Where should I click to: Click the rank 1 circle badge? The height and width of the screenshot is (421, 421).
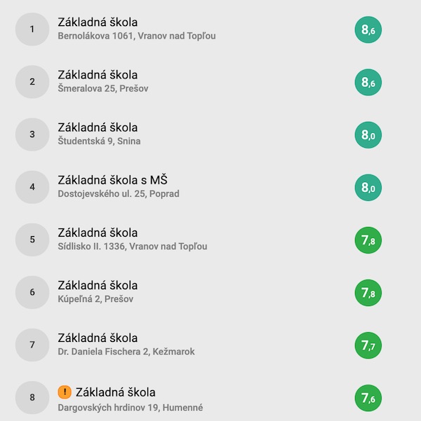[x=32, y=29]
